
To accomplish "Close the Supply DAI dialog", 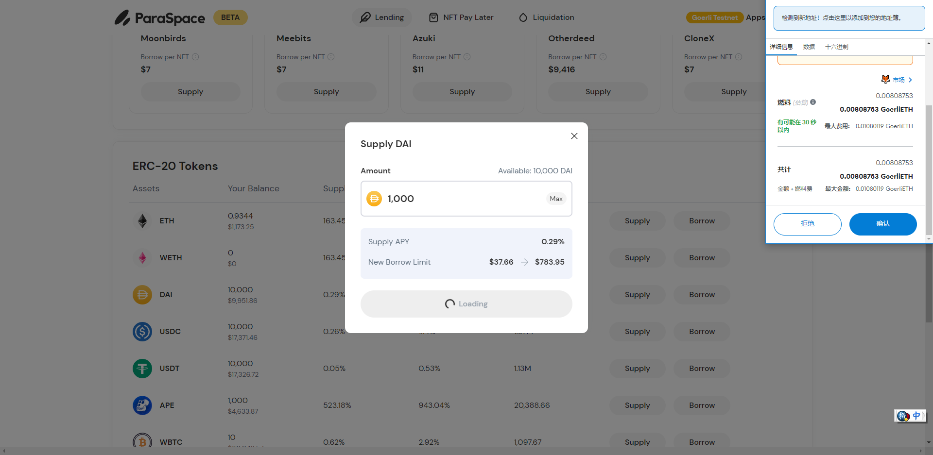I will [x=574, y=136].
